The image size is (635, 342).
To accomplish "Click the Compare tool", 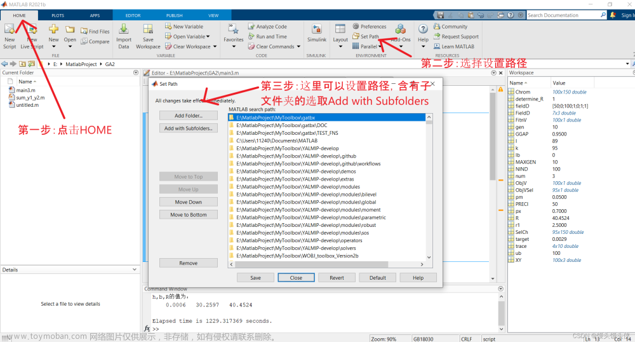I will pyautogui.click(x=95, y=41).
